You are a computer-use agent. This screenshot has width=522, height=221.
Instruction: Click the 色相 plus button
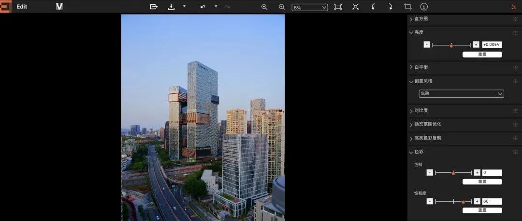coord(477,172)
